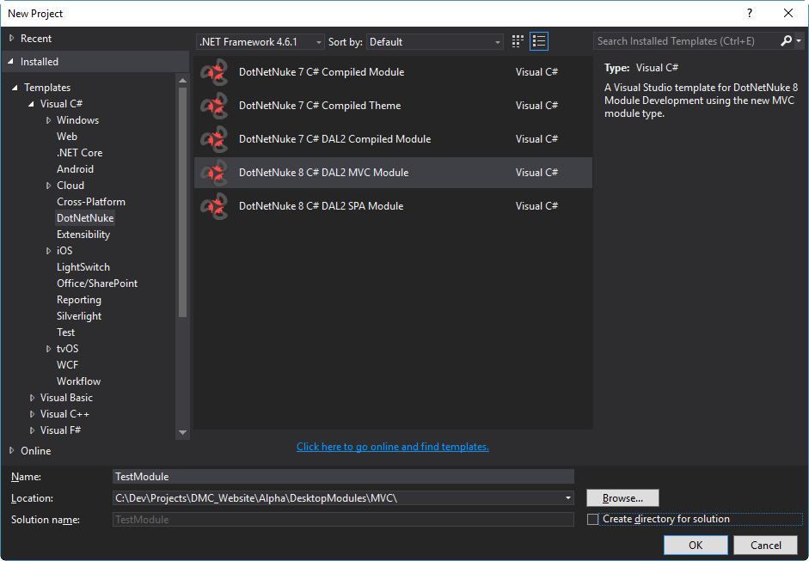This screenshot has width=809, height=561.
Task: Click the DotNetNuke 8 C# DAL2 MVC Module icon
Action: click(x=214, y=173)
